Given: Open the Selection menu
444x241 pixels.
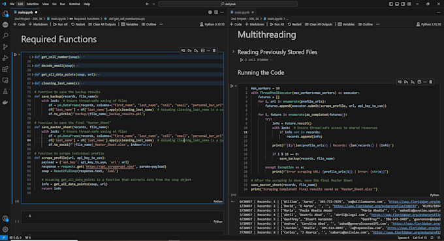Looking at the screenshot, I should click(x=33, y=4).
